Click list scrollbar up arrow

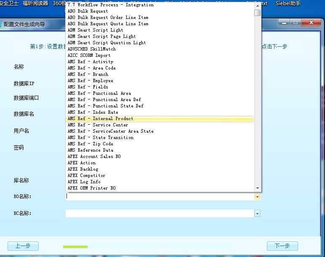click(257, 5)
